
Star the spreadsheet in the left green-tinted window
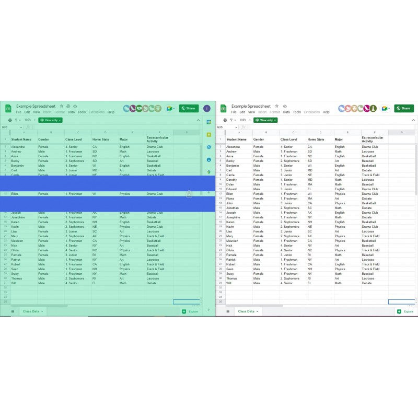(x=62, y=106)
